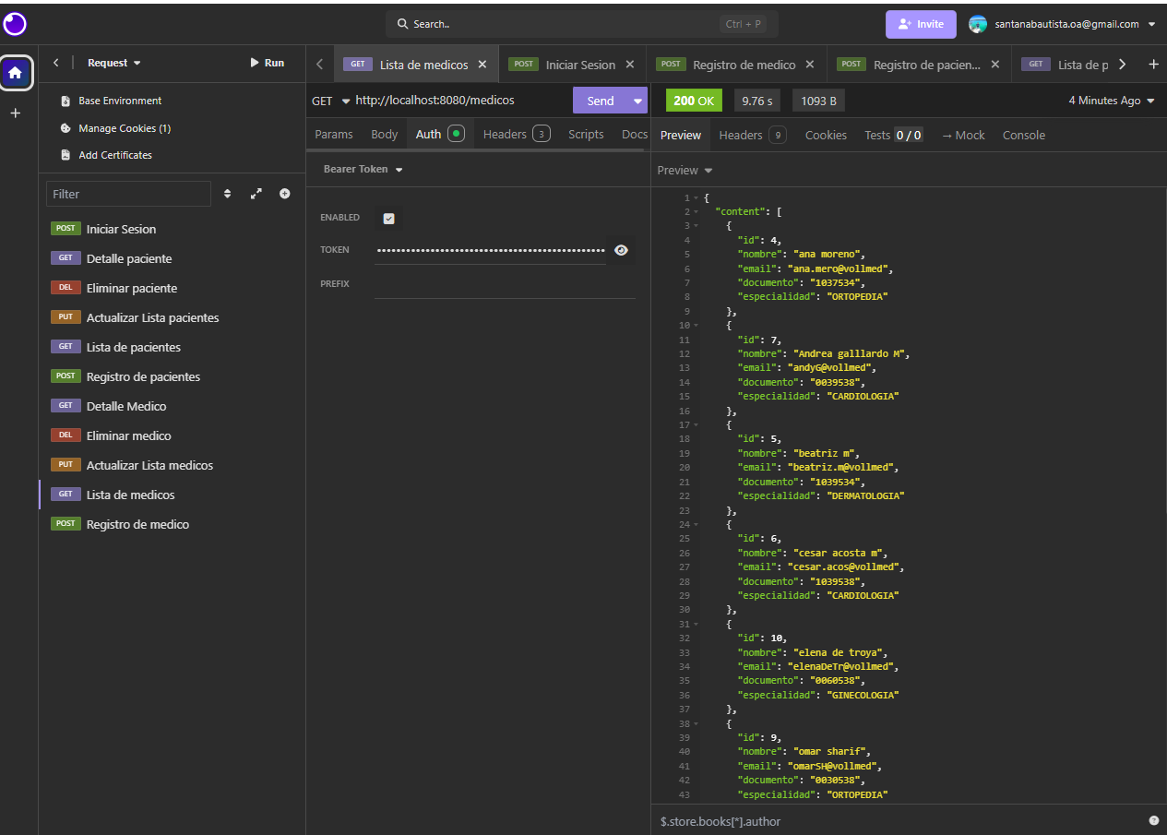Image resolution: width=1167 pixels, height=835 pixels.
Task: Collapse line 1 fold arrow in JSON
Action: pyautogui.click(x=697, y=198)
